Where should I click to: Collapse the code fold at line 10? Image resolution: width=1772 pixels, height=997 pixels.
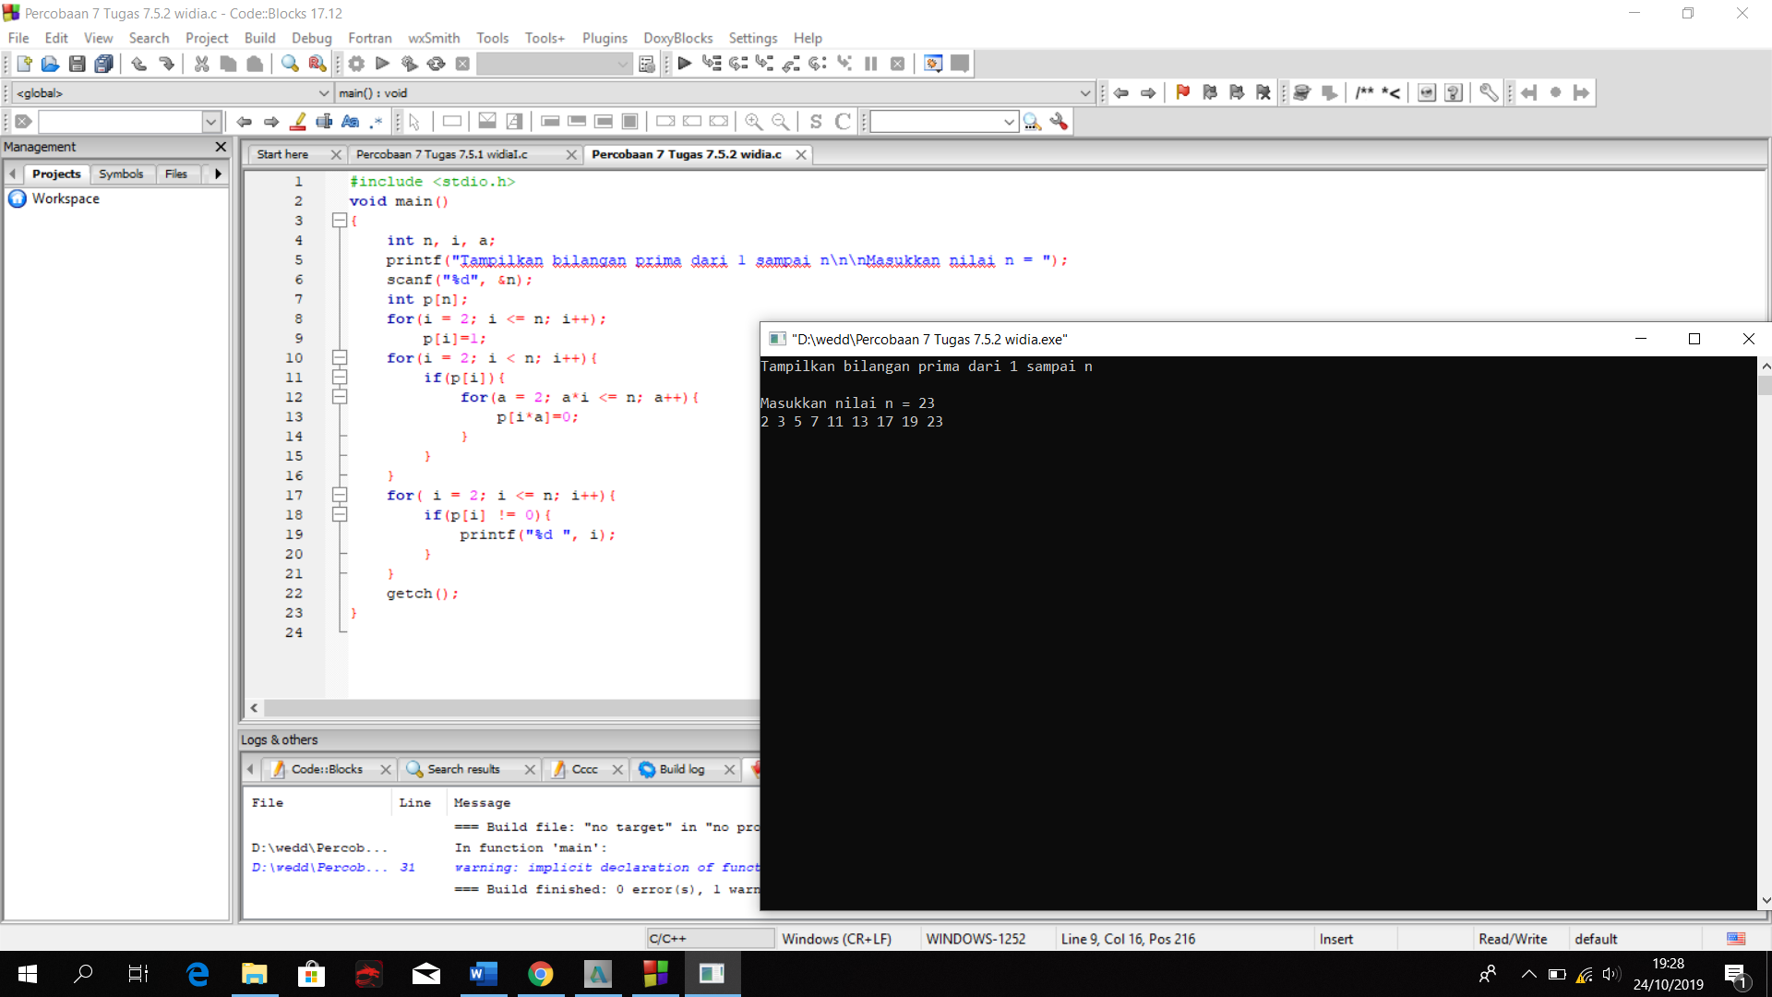point(340,358)
